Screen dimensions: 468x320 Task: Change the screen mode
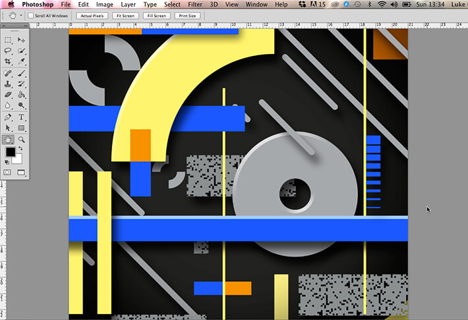point(21,173)
